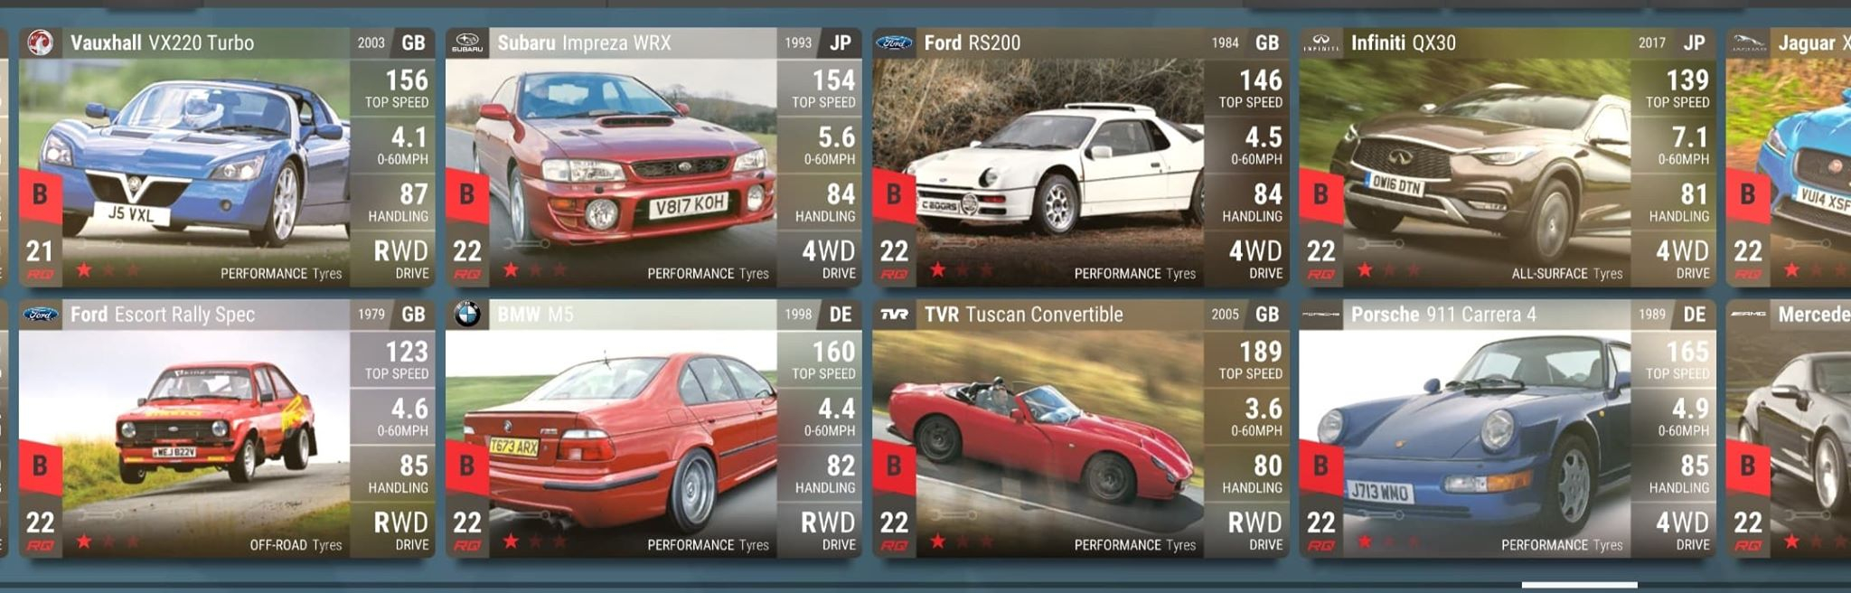1851x593 pixels.
Task: Click the 5.6 0-60MPH value on Subaru card
Action: click(x=836, y=137)
